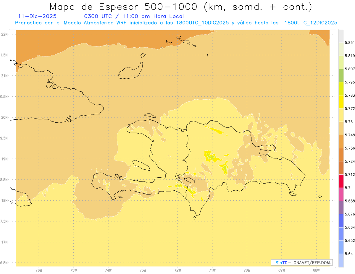The width and height of the screenshot is (355, 274).
Task: Select the colorbar value '5.76'
Action: point(349,122)
